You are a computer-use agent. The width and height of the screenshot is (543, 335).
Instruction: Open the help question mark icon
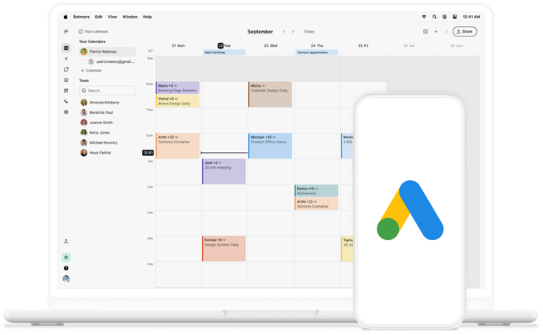[x=66, y=268]
